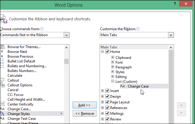The image size is (195, 124).
Task: Click the Help question mark button
Action: click(x=175, y=4)
